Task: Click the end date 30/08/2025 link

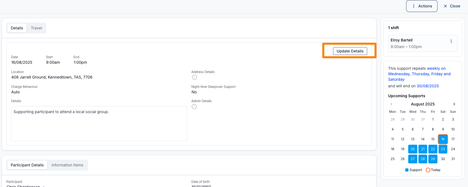Action: click(x=428, y=86)
